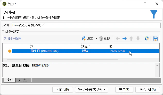163x95 pixels.
Task: Switch to the プレビュー tab
Action: (23, 80)
